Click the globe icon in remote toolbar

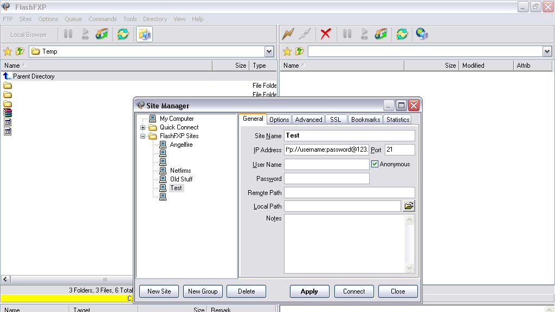click(x=422, y=34)
